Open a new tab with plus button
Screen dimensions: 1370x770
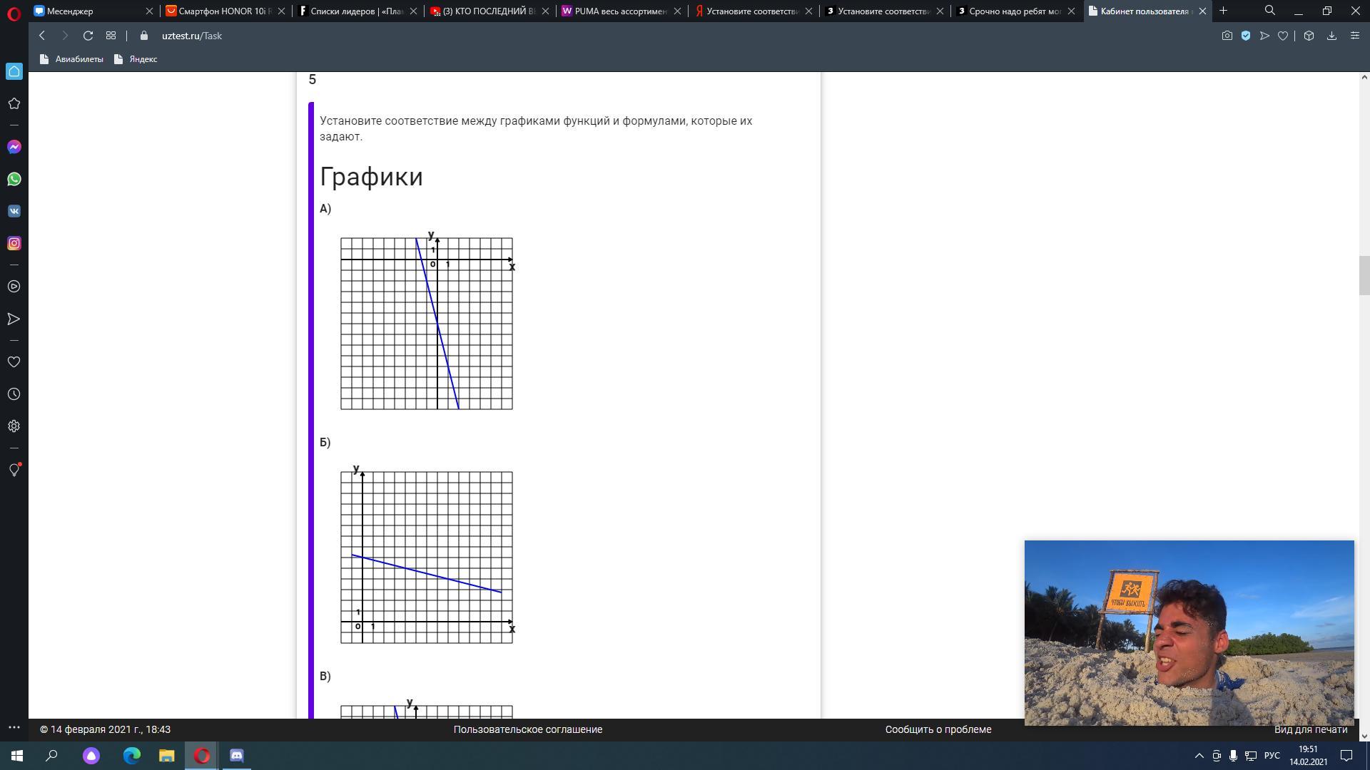[x=1223, y=11]
